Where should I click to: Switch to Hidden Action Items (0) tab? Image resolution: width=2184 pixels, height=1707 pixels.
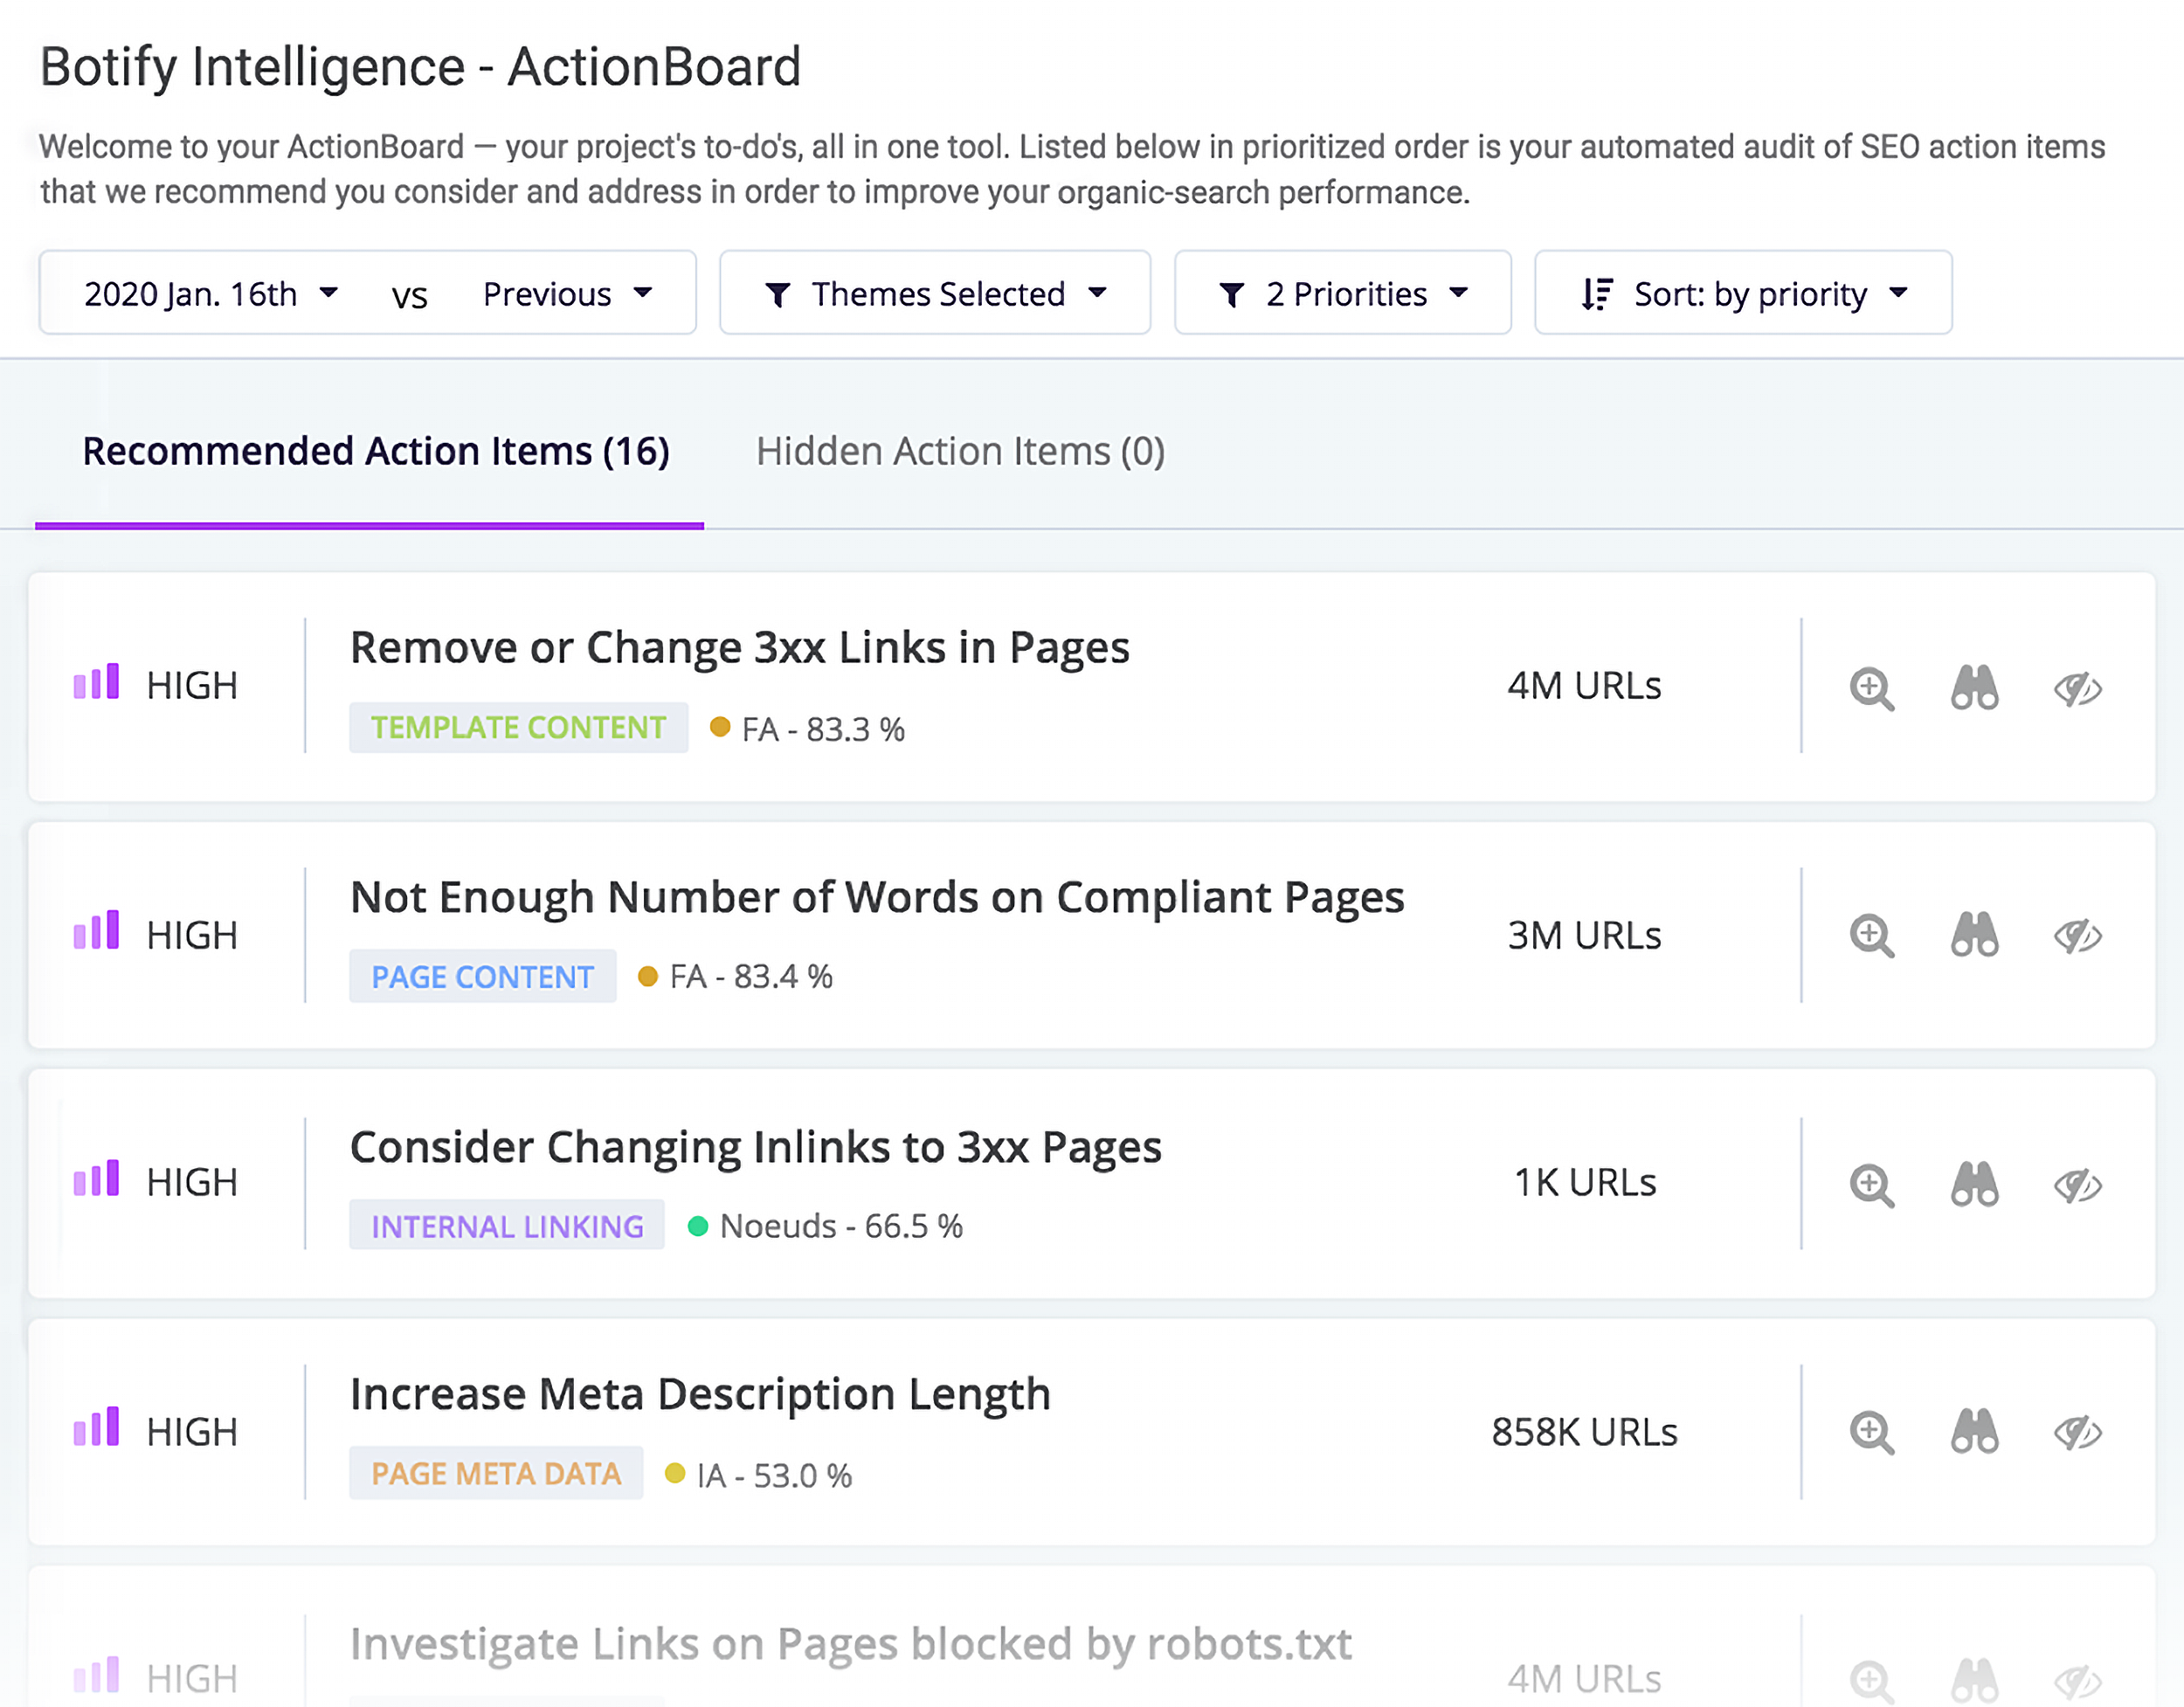click(960, 451)
